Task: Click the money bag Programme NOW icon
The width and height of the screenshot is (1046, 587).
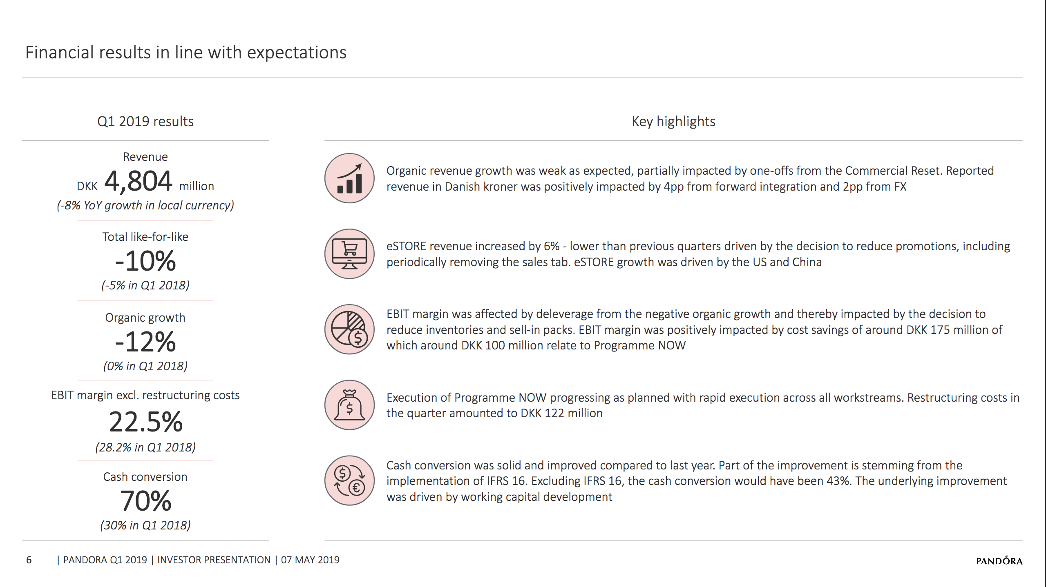Action: (x=349, y=405)
